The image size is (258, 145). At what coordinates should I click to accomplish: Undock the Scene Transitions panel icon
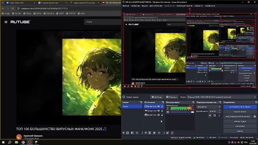click(220, 102)
